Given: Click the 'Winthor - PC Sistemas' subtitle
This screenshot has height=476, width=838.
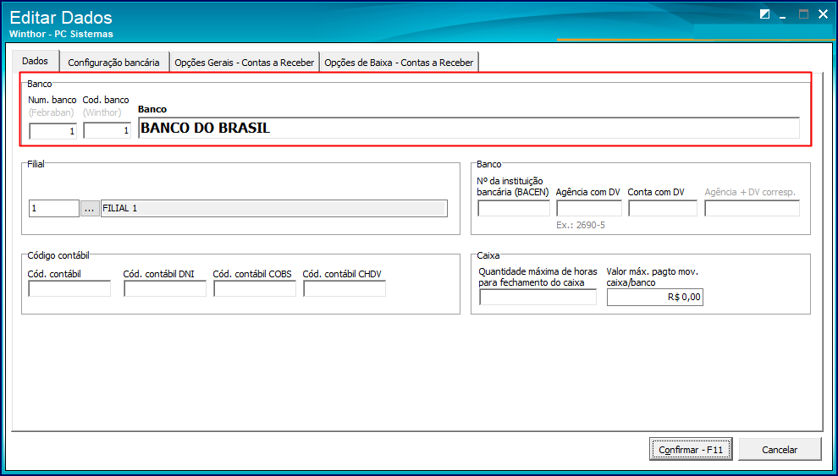Looking at the screenshot, I should (61, 34).
